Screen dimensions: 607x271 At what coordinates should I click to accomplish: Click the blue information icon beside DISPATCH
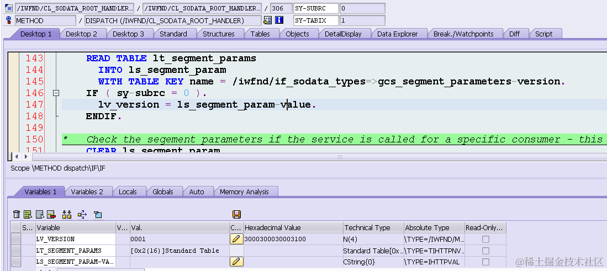click(x=279, y=20)
